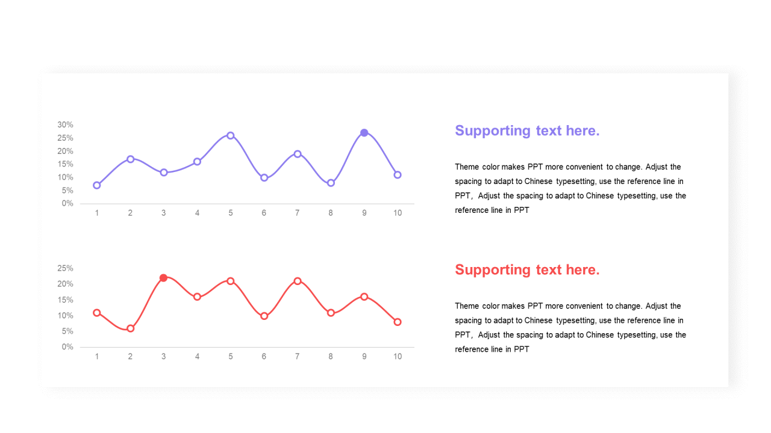The height and width of the screenshot is (433, 771).
Task: Click x-axis label 10 under the purple chart
Action: pyautogui.click(x=398, y=213)
